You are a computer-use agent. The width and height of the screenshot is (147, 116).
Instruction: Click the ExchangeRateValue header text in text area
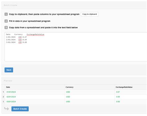click(x=35, y=34)
